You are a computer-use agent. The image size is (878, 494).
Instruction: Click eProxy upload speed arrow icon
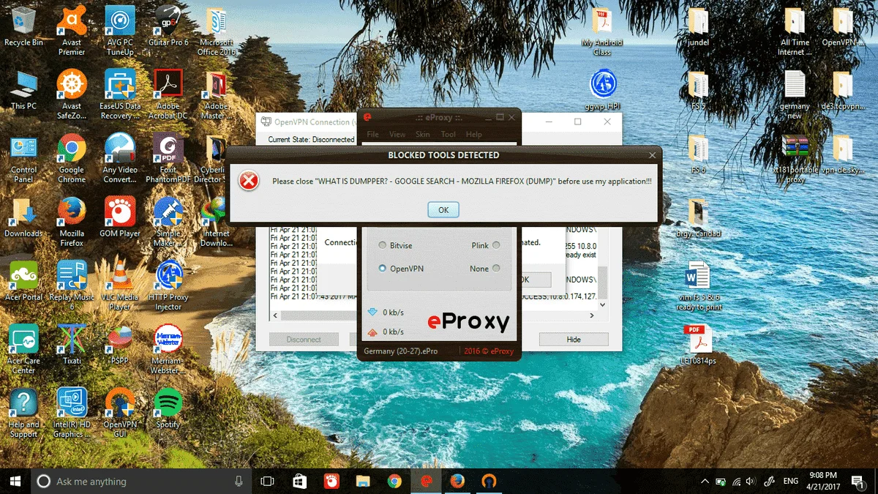tap(372, 332)
